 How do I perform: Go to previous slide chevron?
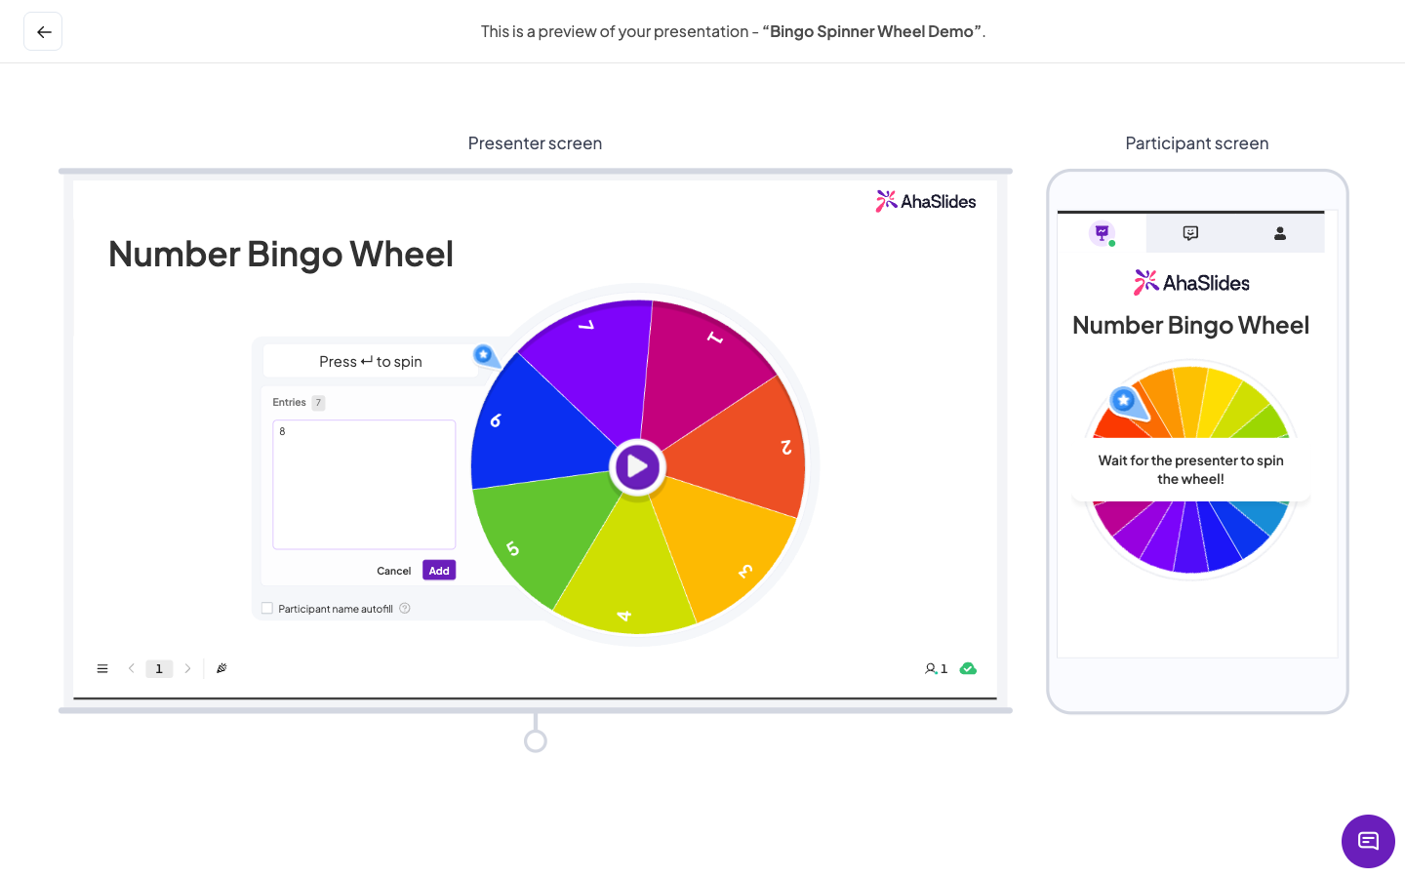(x=132, y=668)
